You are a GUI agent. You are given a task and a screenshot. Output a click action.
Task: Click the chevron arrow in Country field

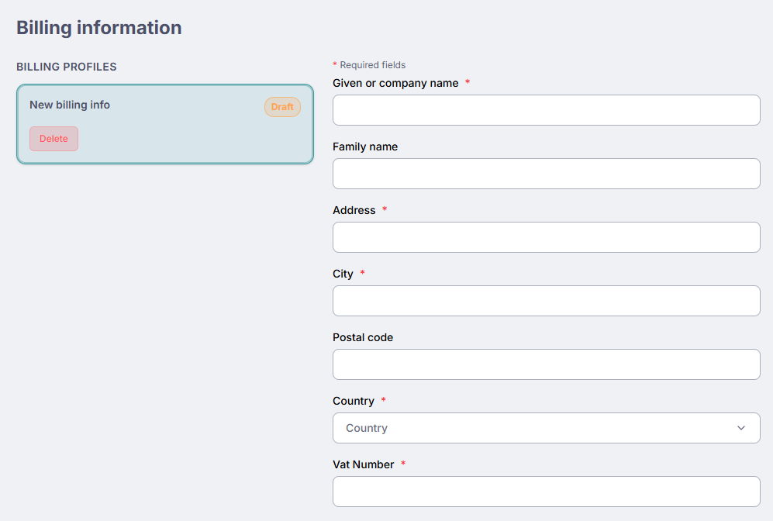tap(740, 428)
